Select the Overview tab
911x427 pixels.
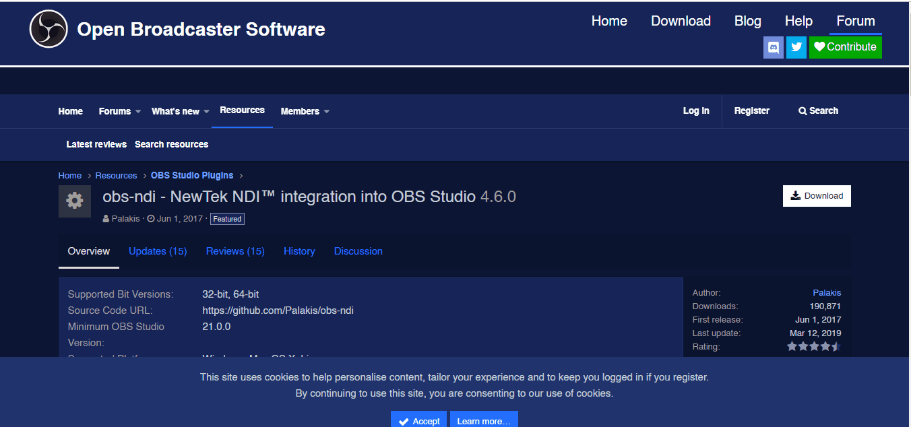pyautogui.click(x=89, y=251)
